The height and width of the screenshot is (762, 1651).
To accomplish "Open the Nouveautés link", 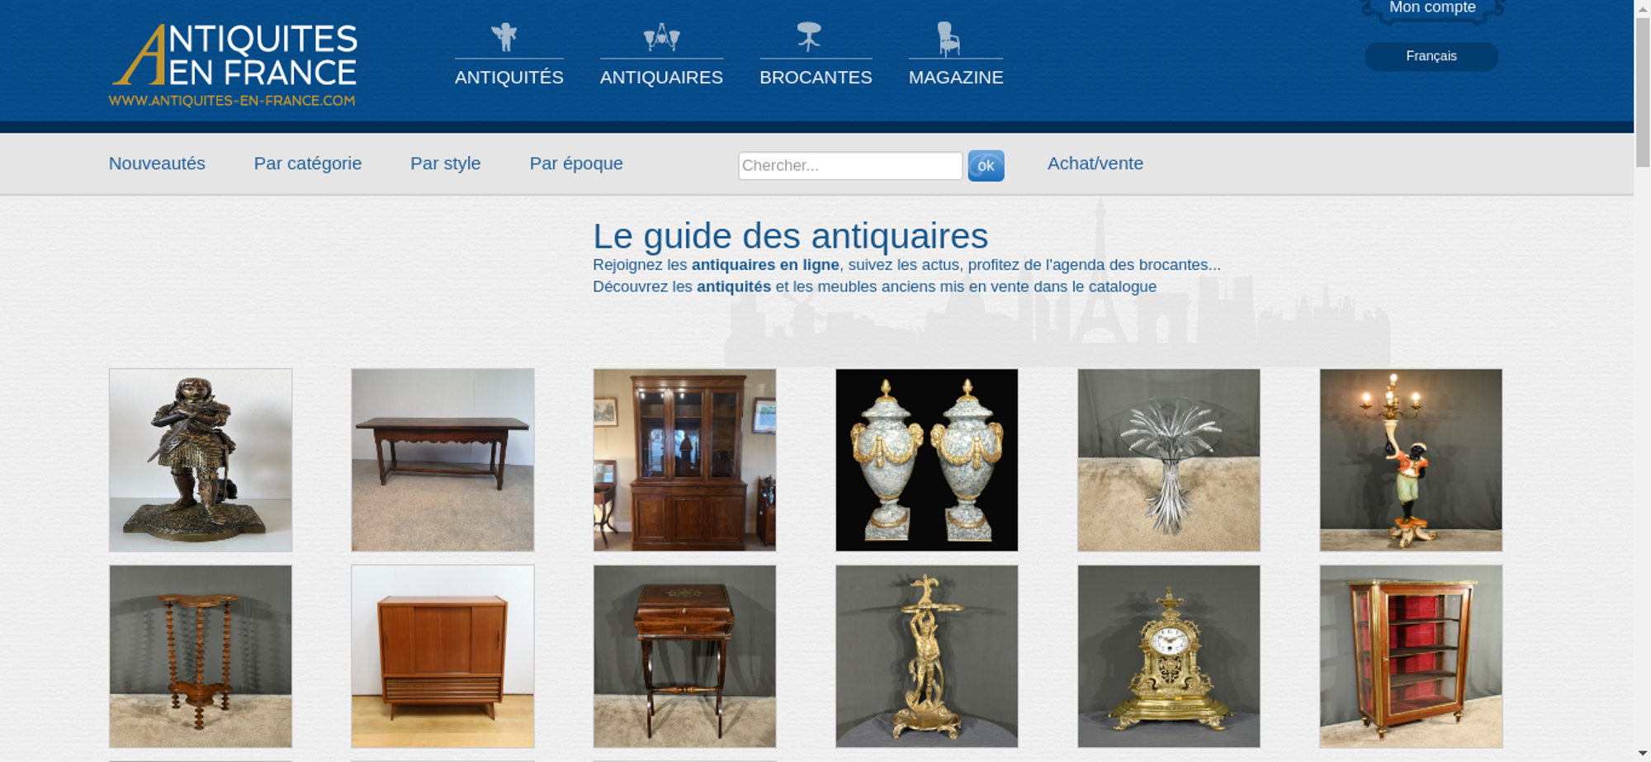I will point(157,163).
